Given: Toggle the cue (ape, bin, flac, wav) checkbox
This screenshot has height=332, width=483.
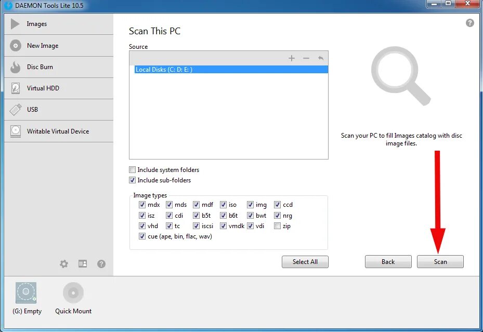Looking at the screenshot, I should pyautogui.click(x=142, y=236).
